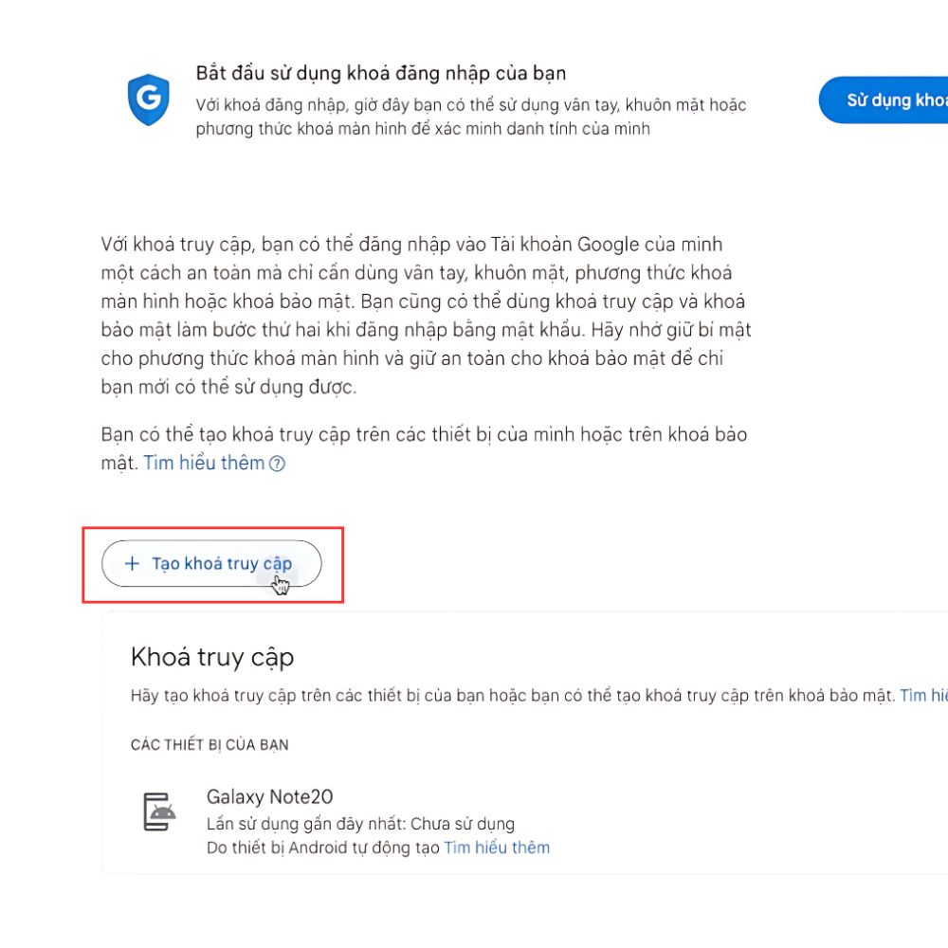Click paragraph starting Với khoá truy cập

pos(427,316)
